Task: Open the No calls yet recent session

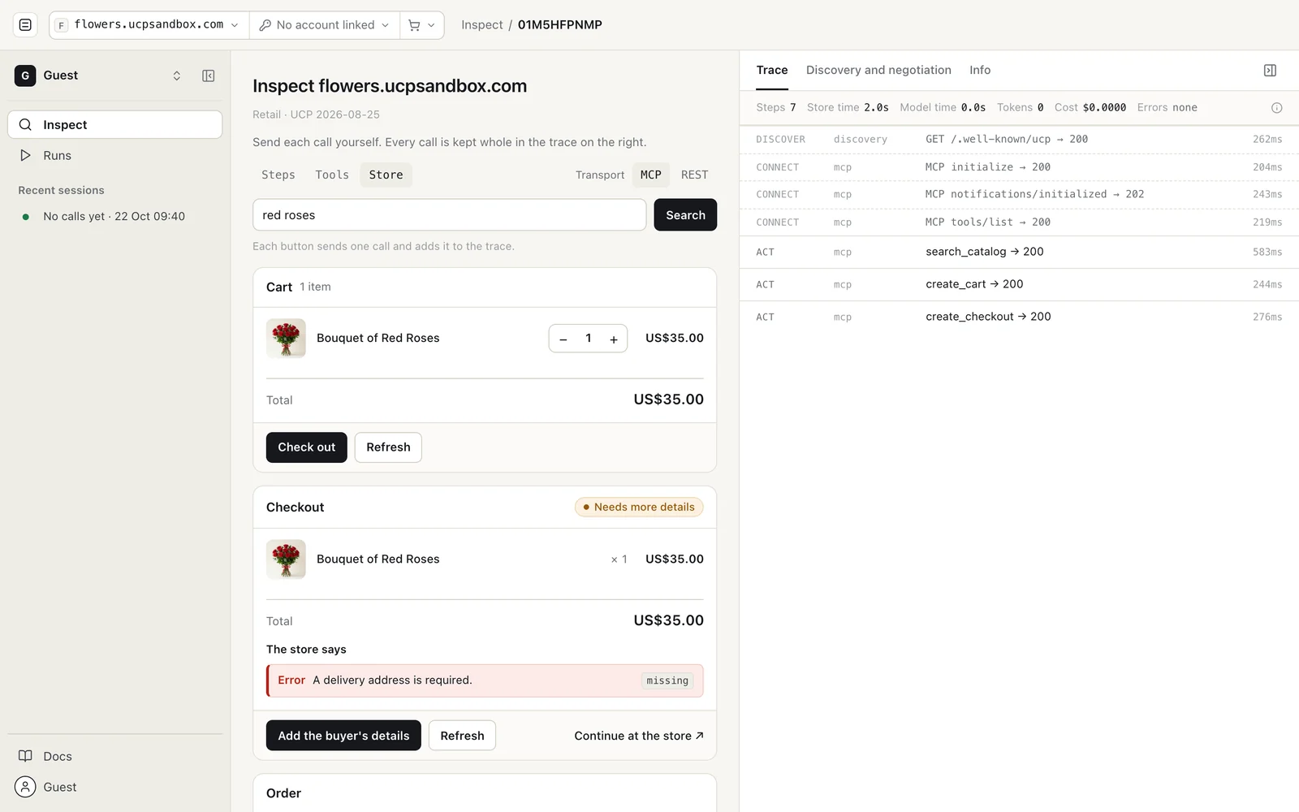Action: pyautogui.click(x=115, y=216)
